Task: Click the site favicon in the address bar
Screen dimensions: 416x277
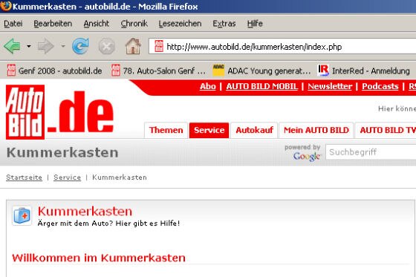Action: (159, 46)
